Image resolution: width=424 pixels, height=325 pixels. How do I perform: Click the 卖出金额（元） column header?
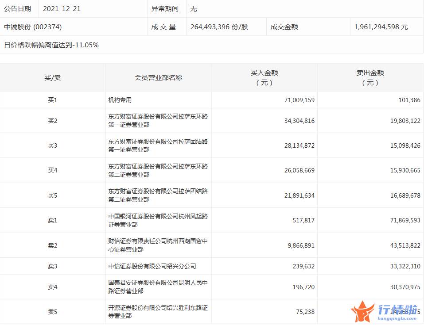coord(370,78)
